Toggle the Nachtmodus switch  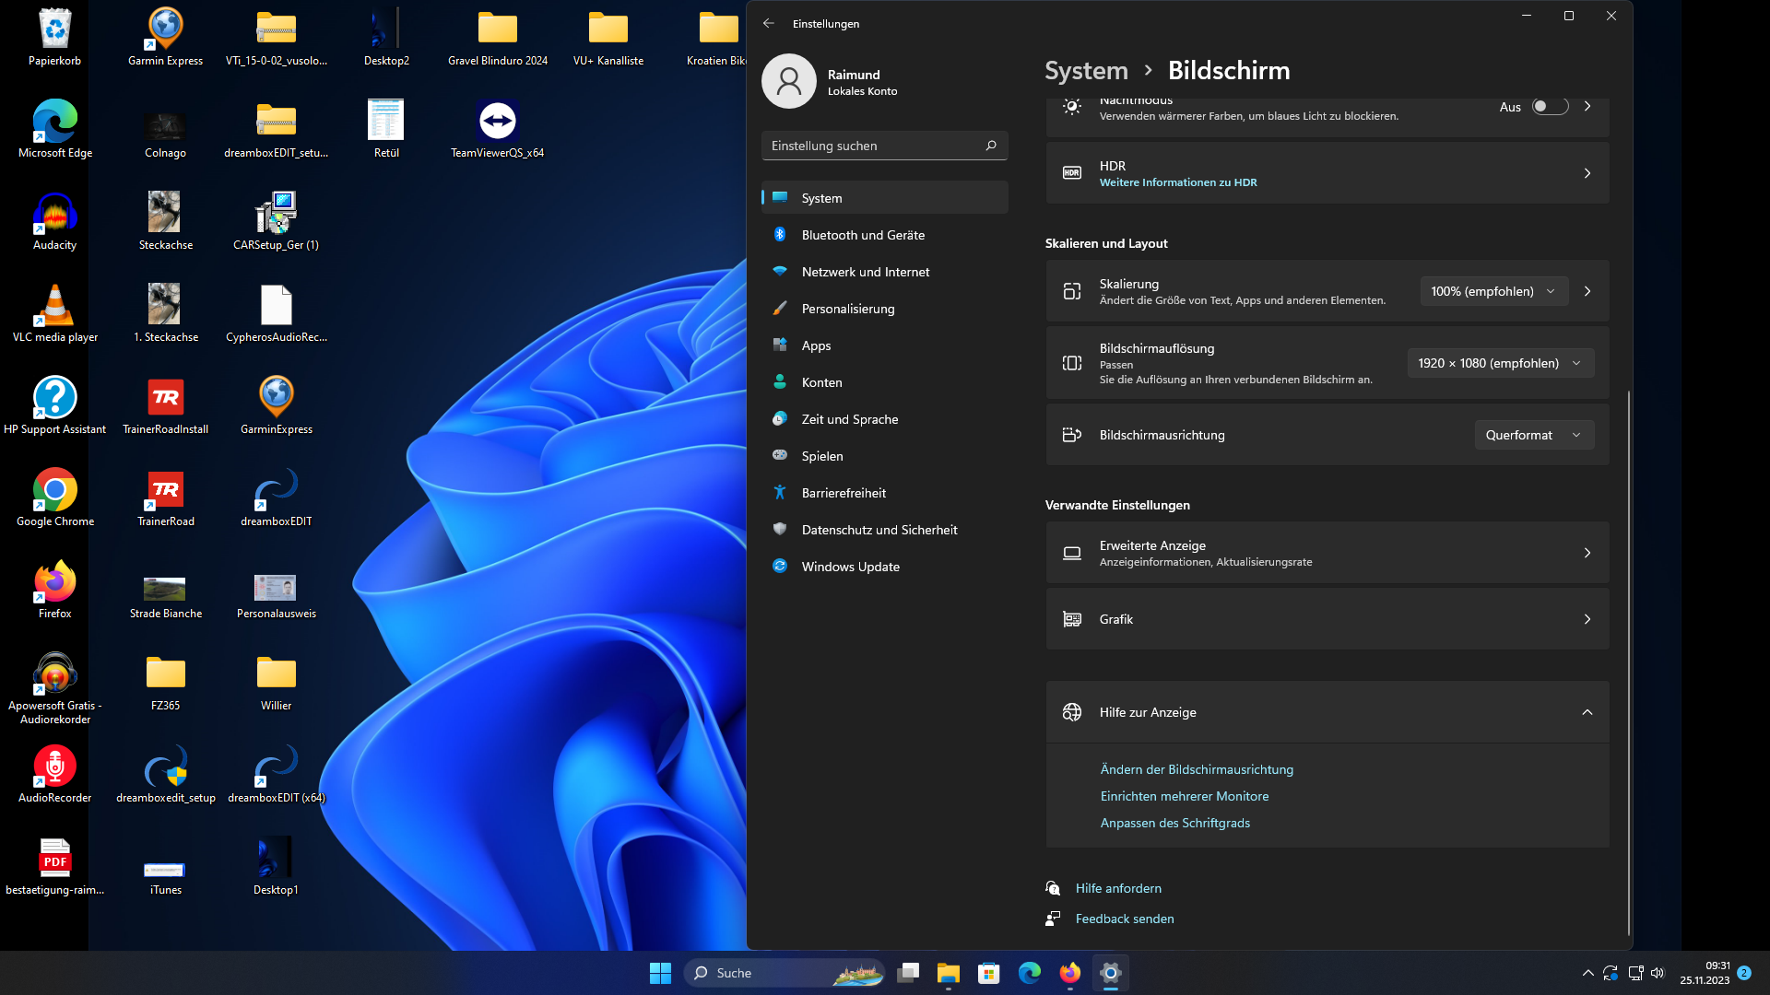pyautogui.click(x=1549, y=107)
